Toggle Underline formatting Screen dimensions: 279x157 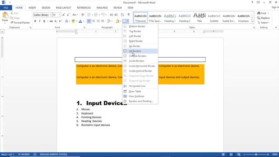[44, 21]
